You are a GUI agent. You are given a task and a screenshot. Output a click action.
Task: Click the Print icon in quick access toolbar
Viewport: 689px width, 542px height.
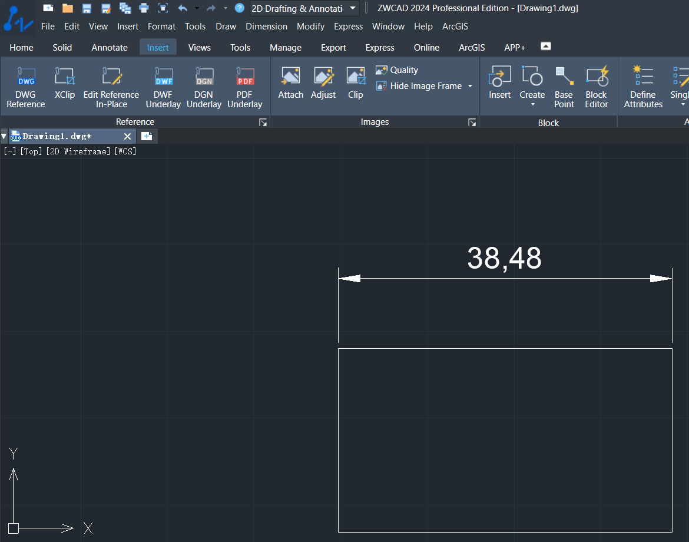144,8
